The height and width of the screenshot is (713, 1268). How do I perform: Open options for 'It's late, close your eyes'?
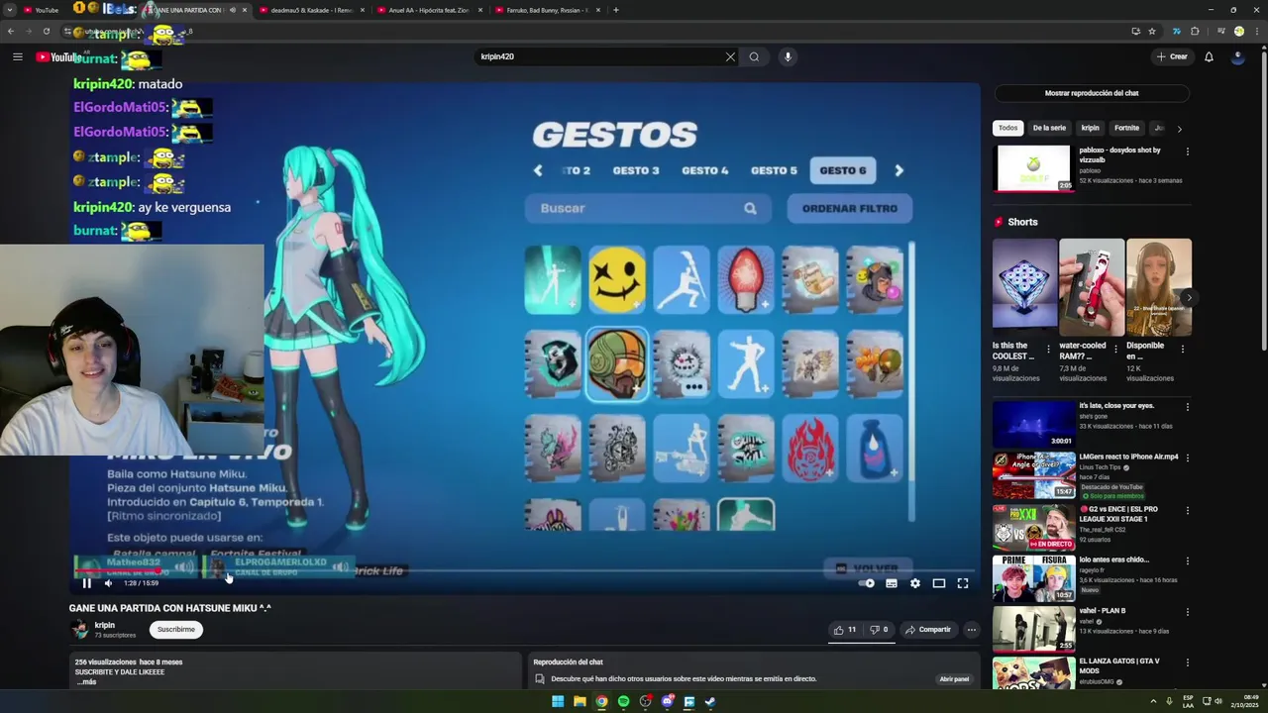click(x=1187, y=407)
